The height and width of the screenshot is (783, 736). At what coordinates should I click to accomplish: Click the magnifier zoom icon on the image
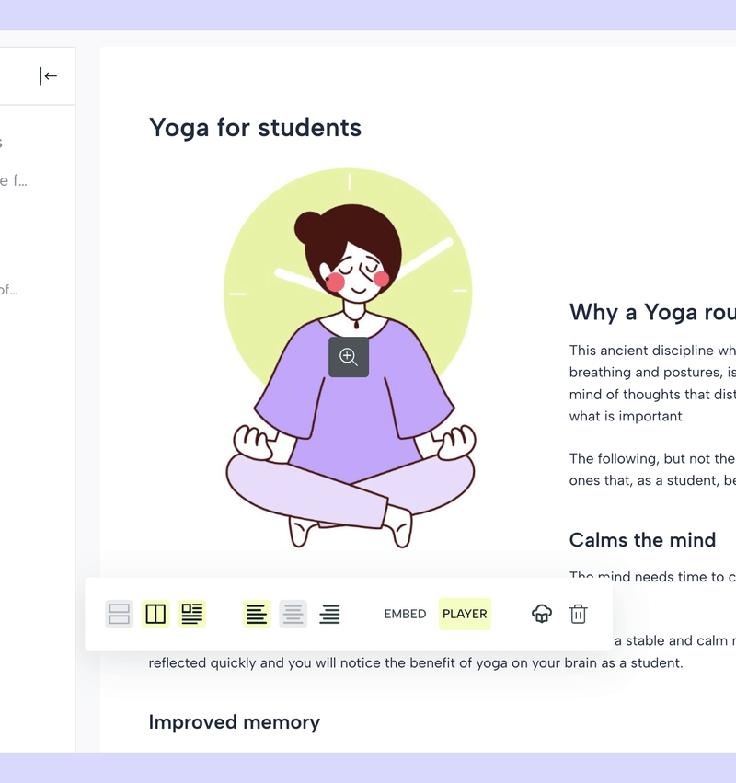[349, 357]
